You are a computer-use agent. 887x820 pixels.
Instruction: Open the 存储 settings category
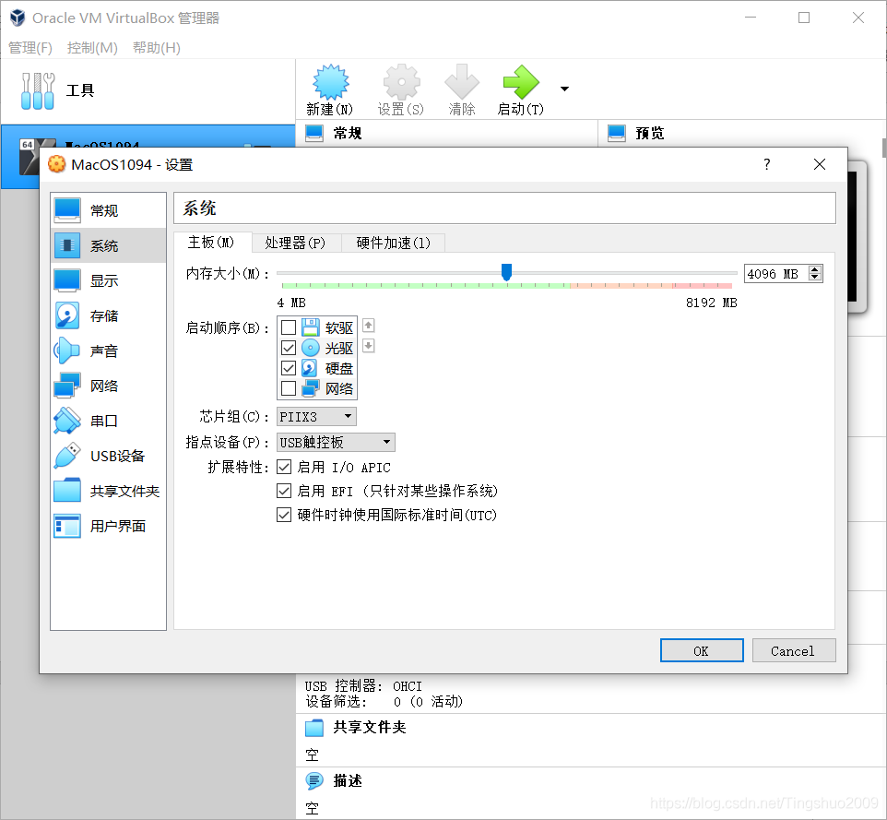tap(108, 315)
